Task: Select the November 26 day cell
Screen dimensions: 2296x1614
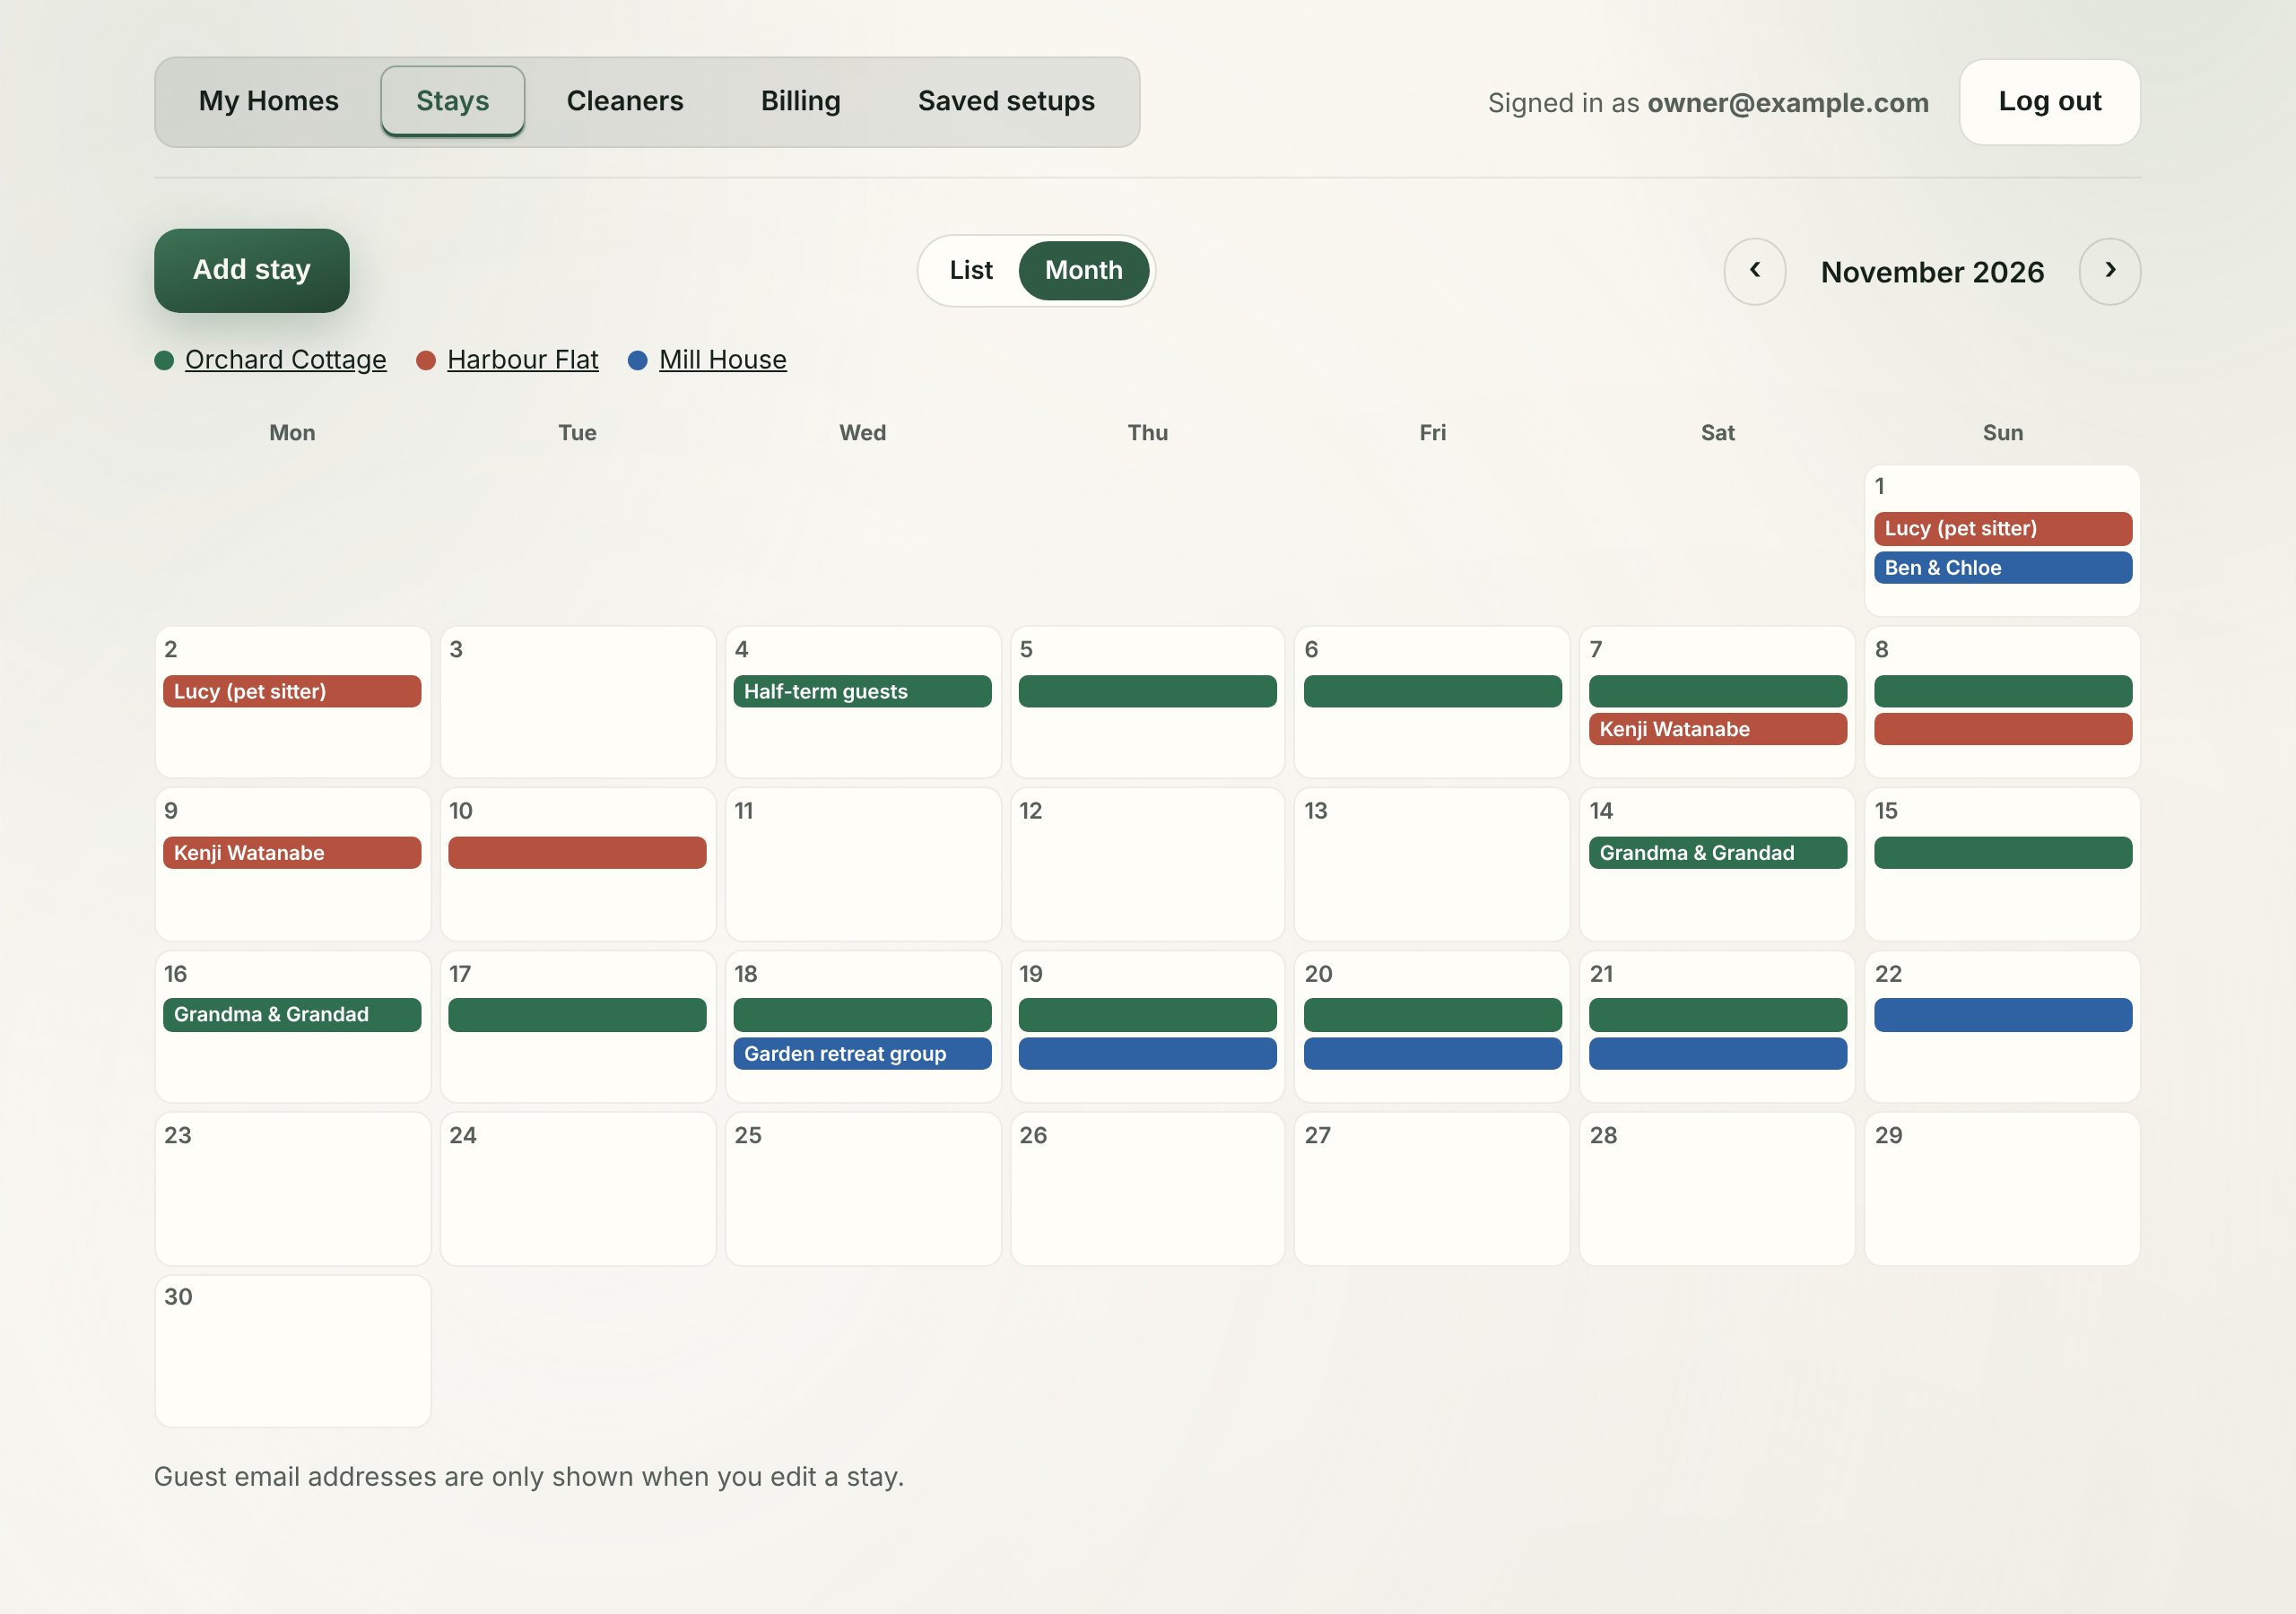Action: coord(1147,1189)
